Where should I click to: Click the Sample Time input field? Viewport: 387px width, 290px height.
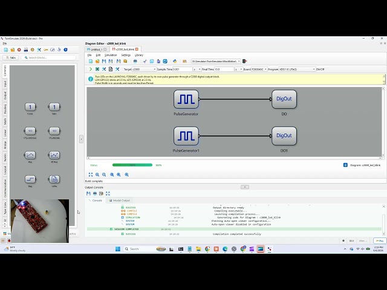click(182, 69)
